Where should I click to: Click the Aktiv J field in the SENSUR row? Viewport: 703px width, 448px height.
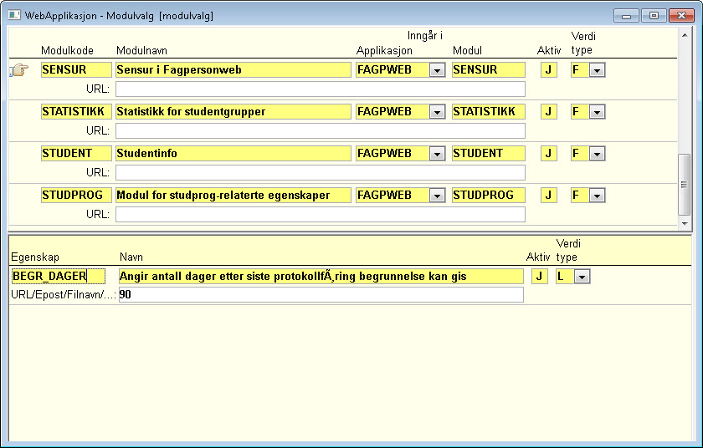pyautogui.click(x=549, y=70)
